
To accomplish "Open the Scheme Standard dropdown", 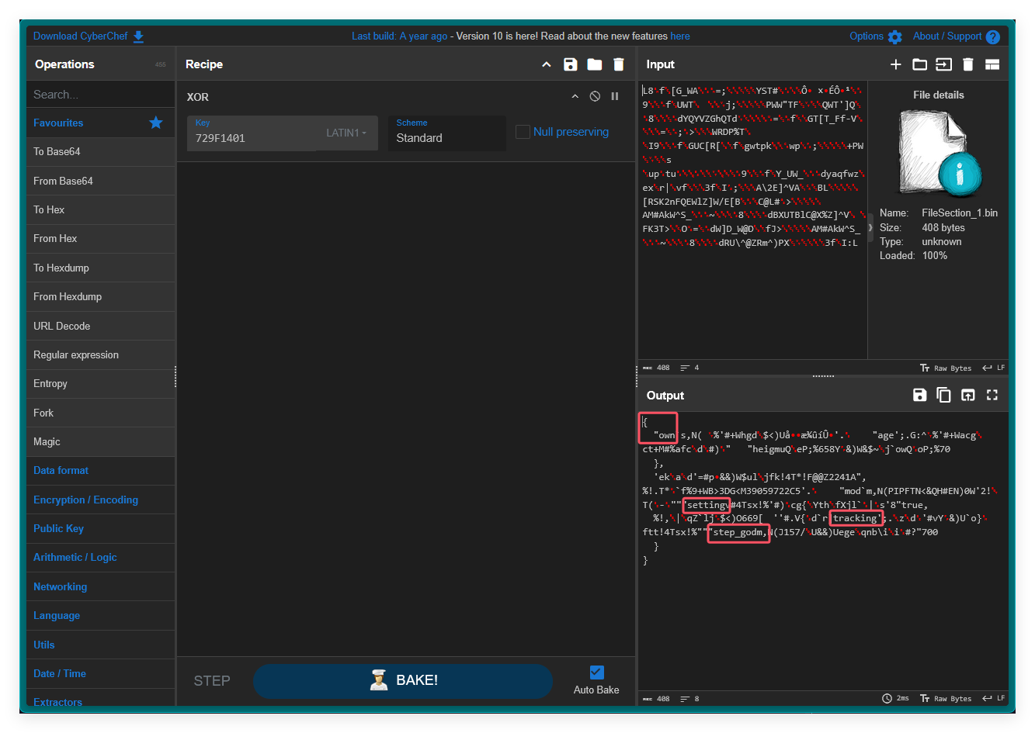I will pyautogui.click(x=446, y=133).
